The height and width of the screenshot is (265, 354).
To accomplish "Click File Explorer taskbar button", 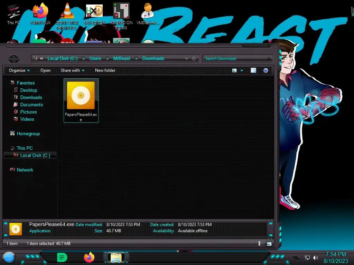I will click(x=116, y=257).
